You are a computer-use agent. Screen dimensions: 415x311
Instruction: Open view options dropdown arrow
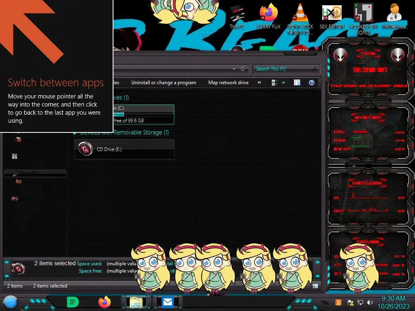[283, 83]
